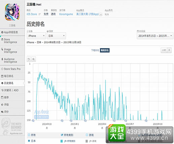Click the arrow icon beside 历史排名
The height and width of the screenshot is (144, 174).
[x=2, y=83]
